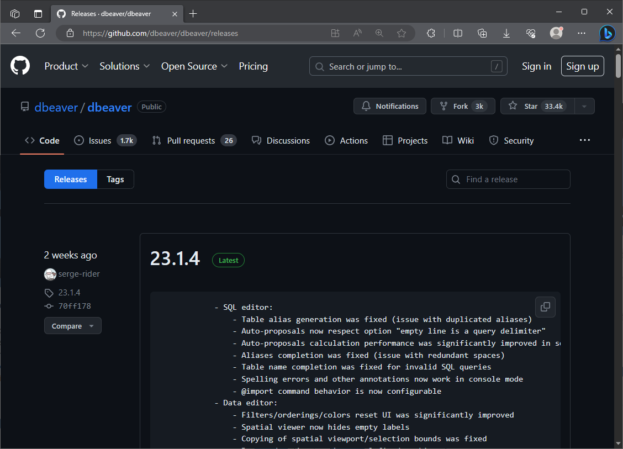This screenshot has height=449, width=623.
Task: Select the Releases view button
Action: tap(70, 179)
